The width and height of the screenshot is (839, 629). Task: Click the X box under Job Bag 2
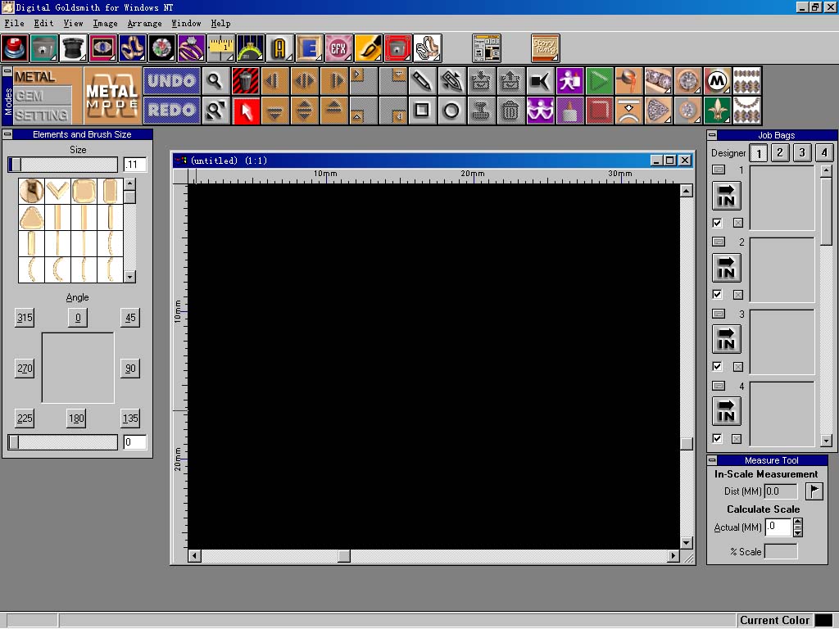738,294
